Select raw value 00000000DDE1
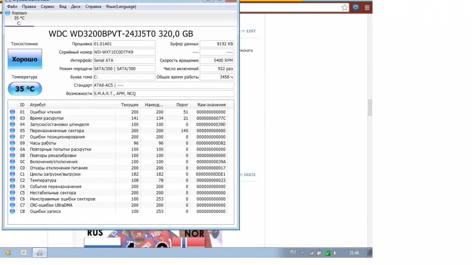Screen dimensions: 472x265 (x=211, y=174)
